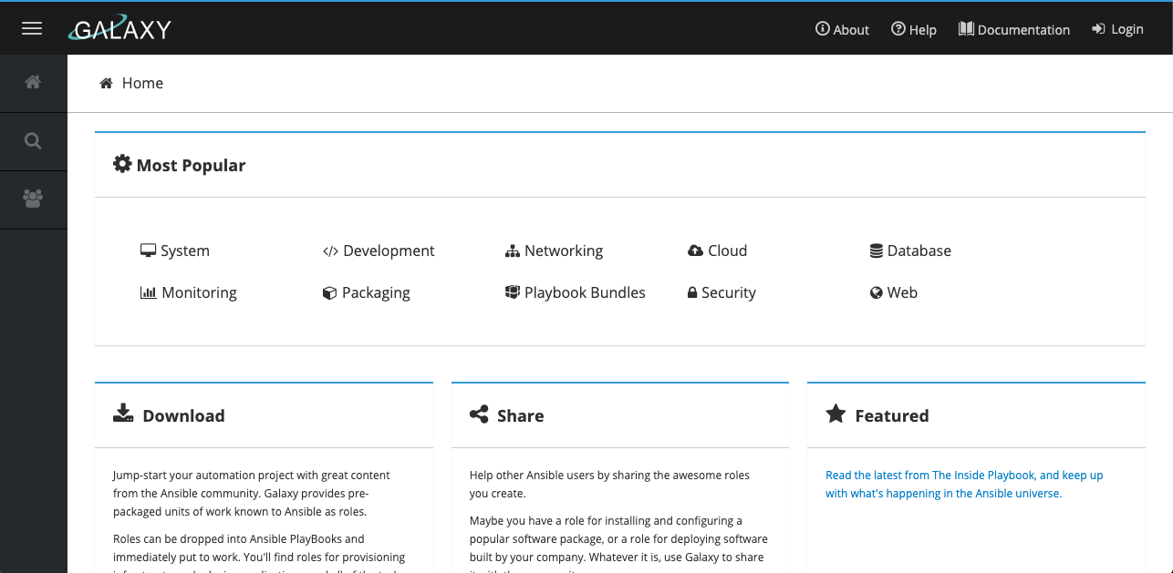Open the Monitoring category link
Viewport: 1173px width, 573px height.
point(189,292)
